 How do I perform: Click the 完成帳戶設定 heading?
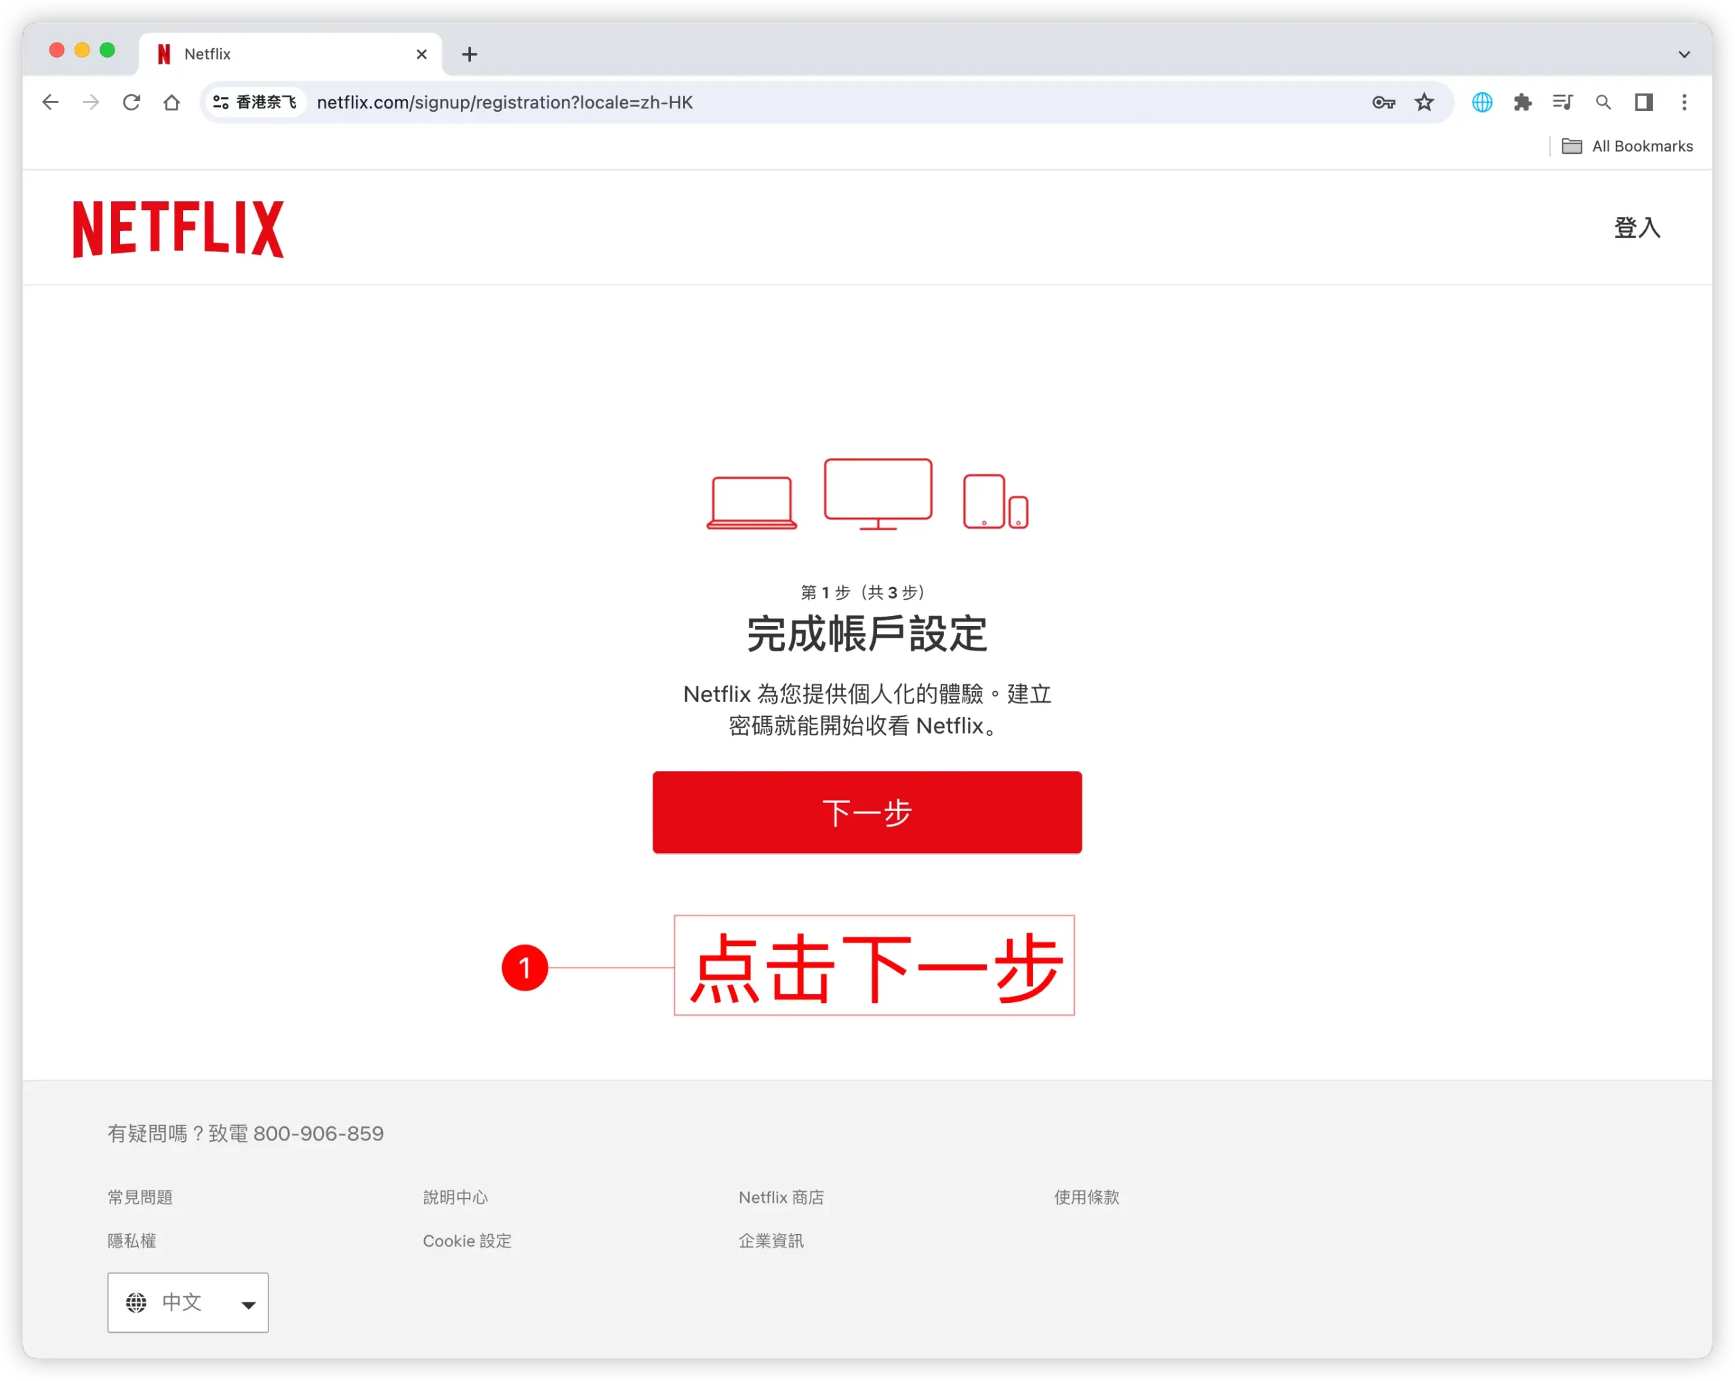(867, 634)
